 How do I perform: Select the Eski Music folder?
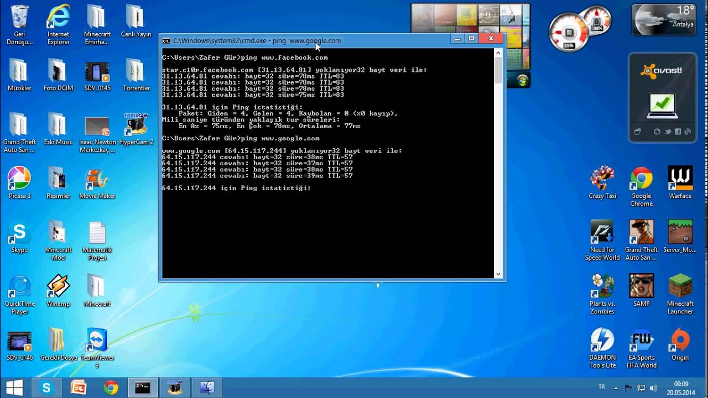tap(59, 129)
